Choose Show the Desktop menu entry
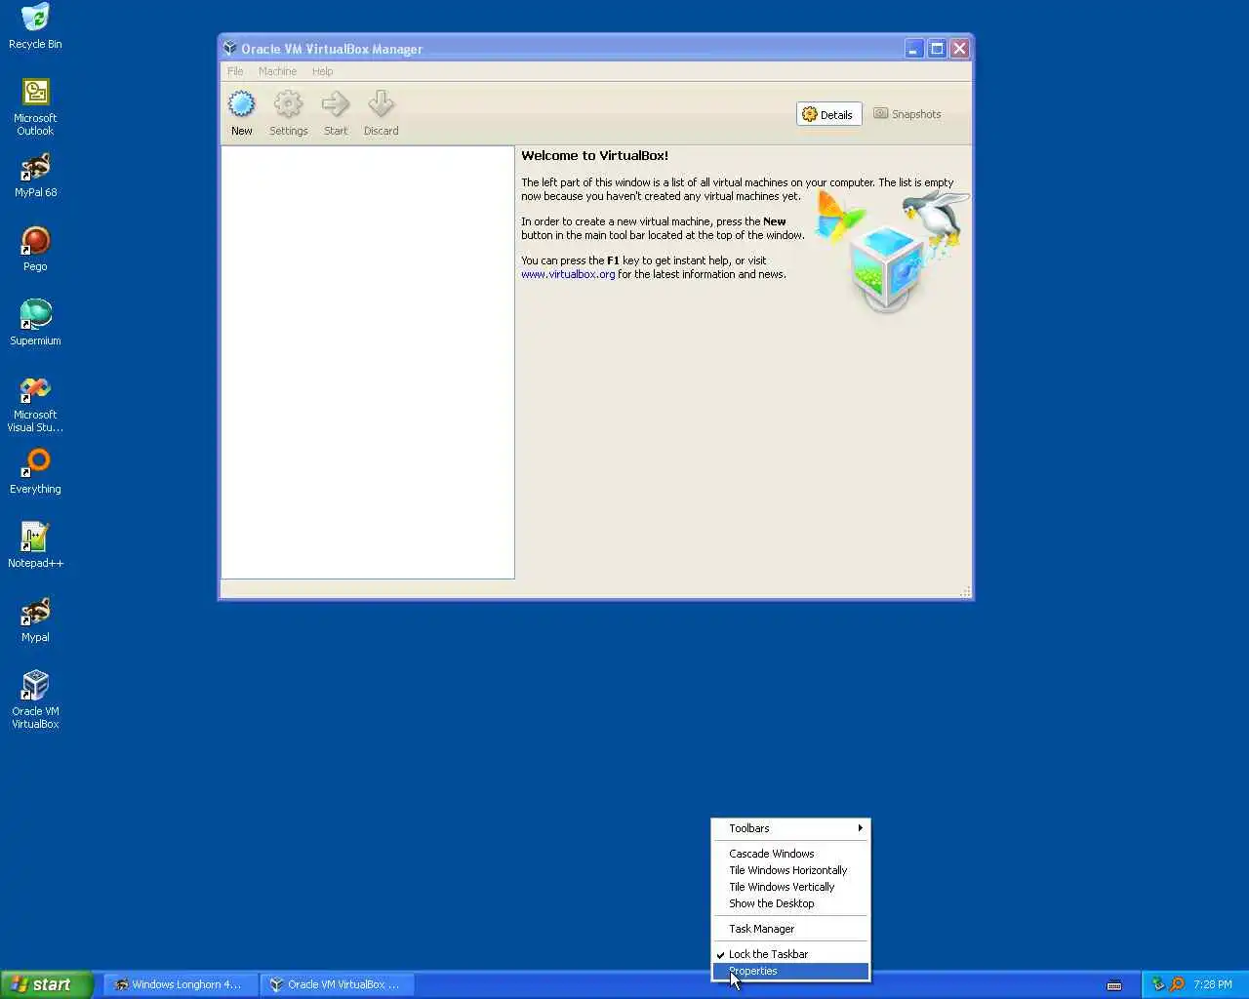This screenshot has height=999, width=1249. 790,903
